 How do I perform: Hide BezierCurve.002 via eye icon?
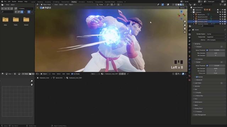pos(222,19)
